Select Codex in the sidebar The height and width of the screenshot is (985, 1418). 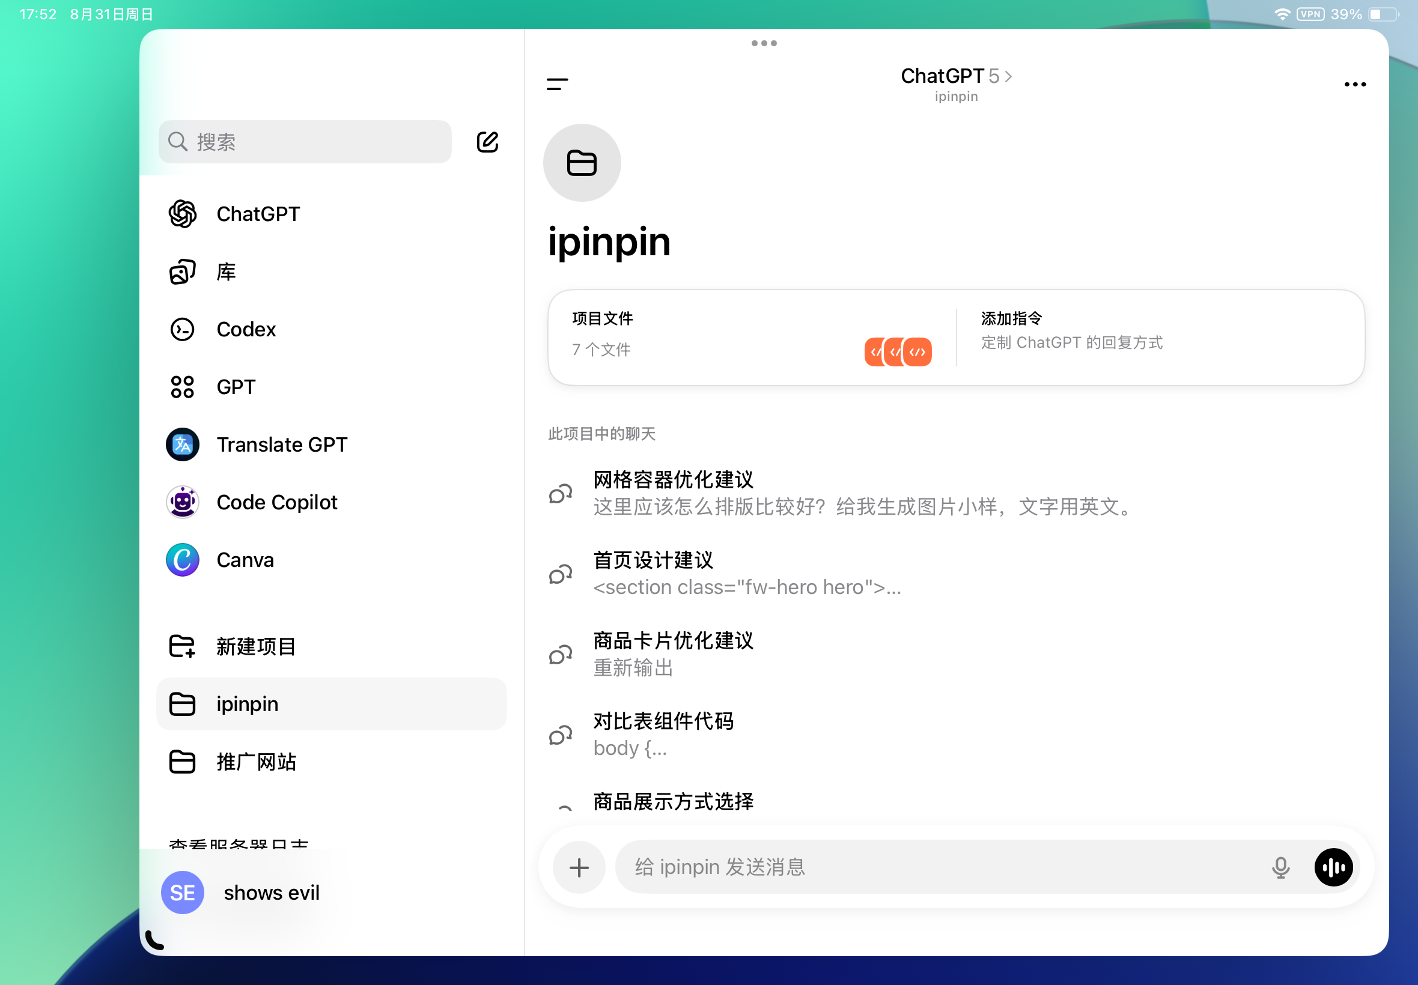pos(332,330)
